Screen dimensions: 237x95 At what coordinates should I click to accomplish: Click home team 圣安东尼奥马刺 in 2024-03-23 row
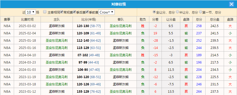pyautogui.click(x=57, y=62)
